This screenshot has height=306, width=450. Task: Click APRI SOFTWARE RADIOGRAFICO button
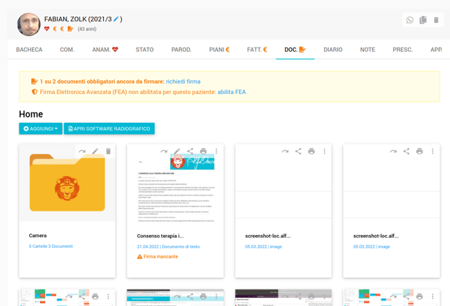point(109,128)
